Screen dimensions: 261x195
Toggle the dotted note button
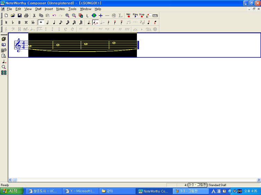pos(89,22)
